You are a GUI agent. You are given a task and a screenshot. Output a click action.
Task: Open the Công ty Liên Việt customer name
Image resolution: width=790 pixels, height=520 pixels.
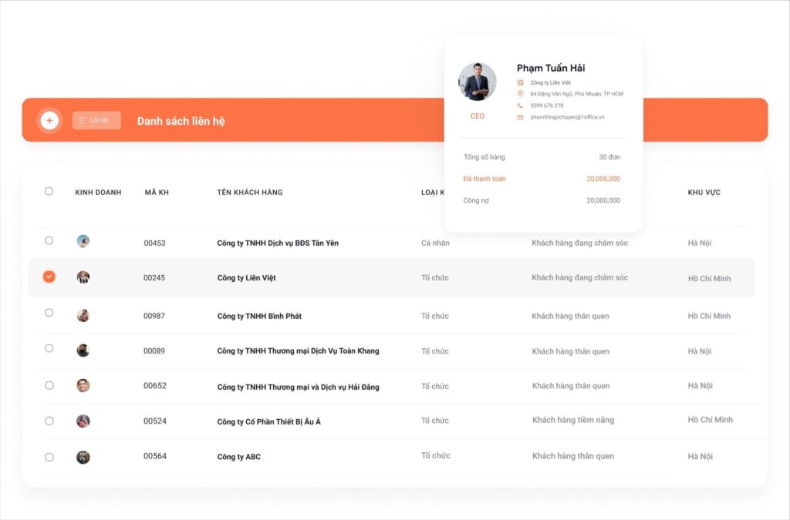pos(246,277)
